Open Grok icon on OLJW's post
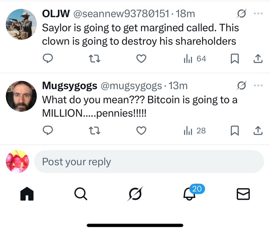 (x=242, y=14)
